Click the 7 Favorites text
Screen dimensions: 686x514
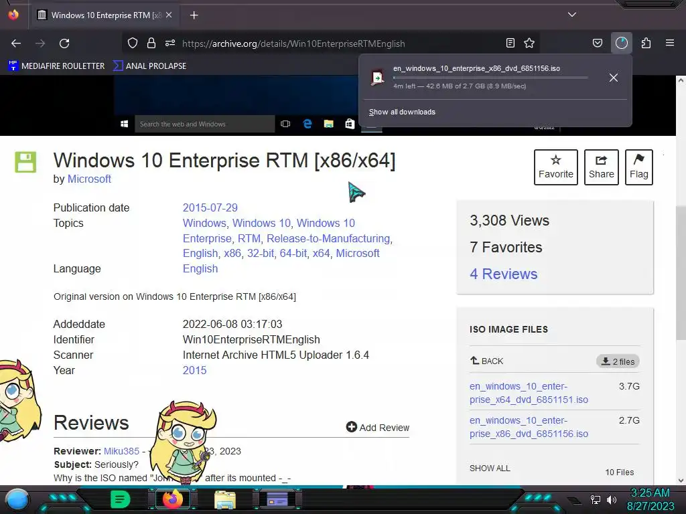[506, 248]
